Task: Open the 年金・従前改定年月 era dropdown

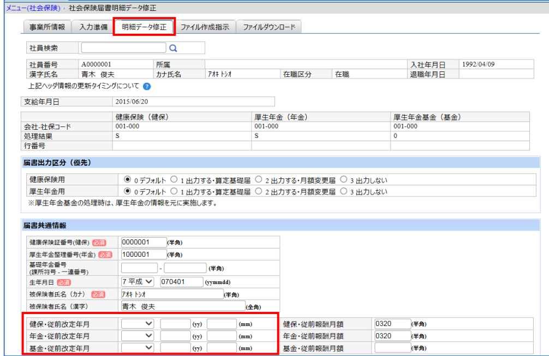Action: (x=138, y=336)
